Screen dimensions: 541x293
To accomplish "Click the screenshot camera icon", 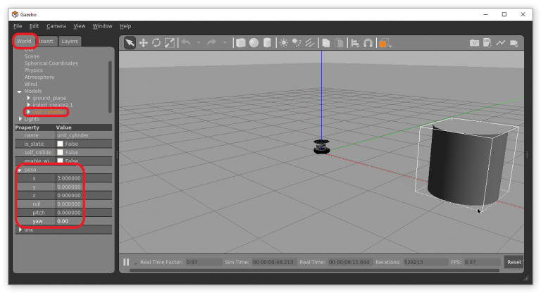I will (475, 43).
